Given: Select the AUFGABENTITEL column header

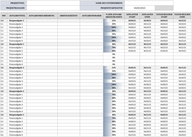Looking at the screenshot, I should click(17, 16).
